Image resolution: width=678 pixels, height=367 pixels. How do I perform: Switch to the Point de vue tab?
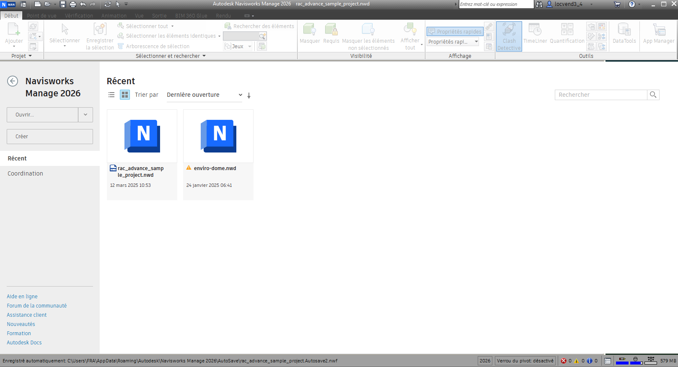pyautogui.click(x=41, y=16)
